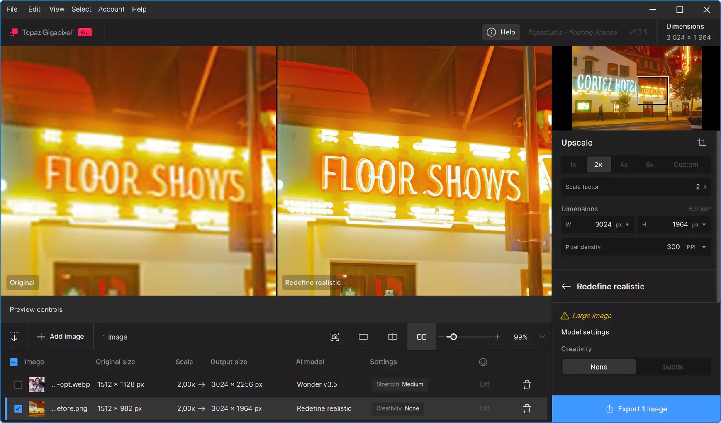Click the preview capture focus icon
721x423 pixels.
point(335,337)
